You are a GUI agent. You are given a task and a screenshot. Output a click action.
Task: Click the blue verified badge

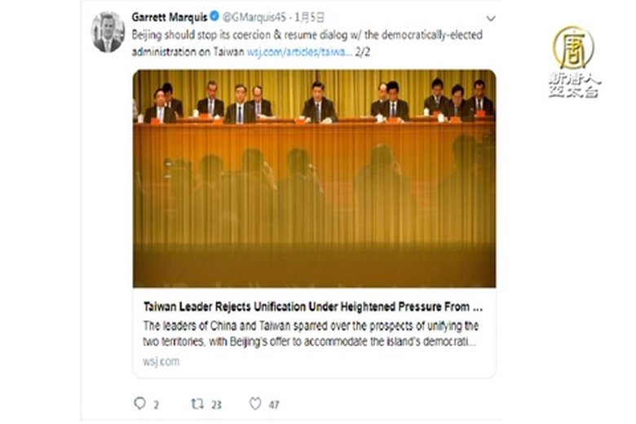click(x=213, y=17)
